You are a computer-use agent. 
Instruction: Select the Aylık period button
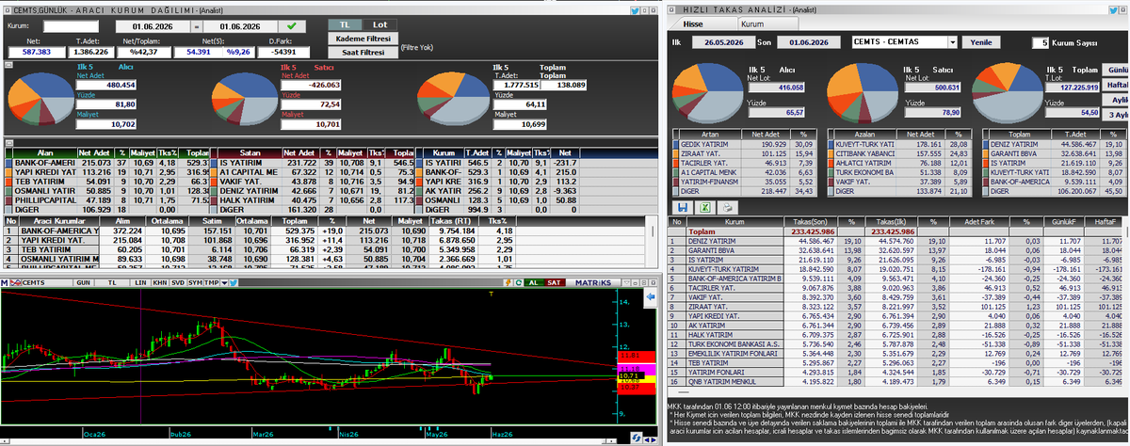[x=1115, y=99]
